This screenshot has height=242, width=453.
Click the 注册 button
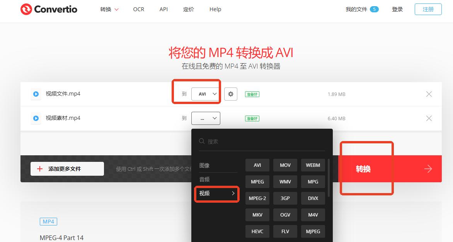coord(428,10)
